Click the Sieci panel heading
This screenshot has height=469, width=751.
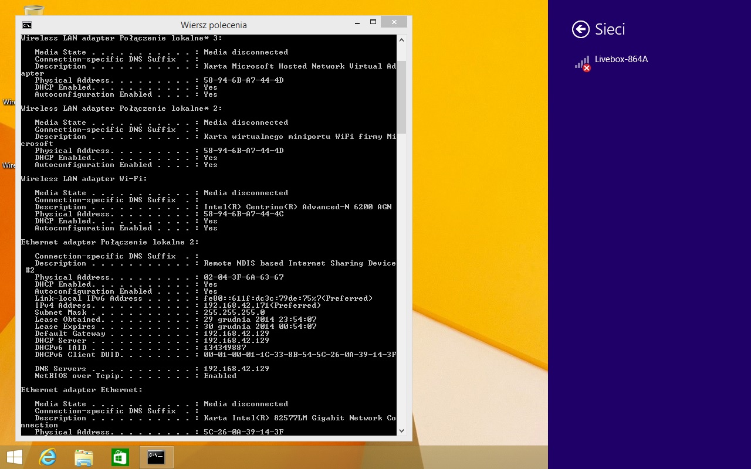pyautogui.click(x=610, y=29)
